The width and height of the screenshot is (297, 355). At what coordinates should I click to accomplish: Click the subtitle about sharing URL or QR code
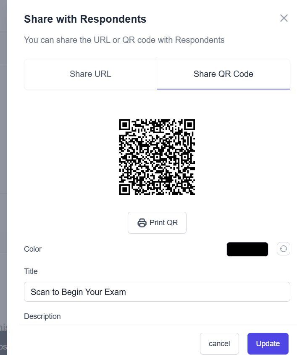(124, 40)
